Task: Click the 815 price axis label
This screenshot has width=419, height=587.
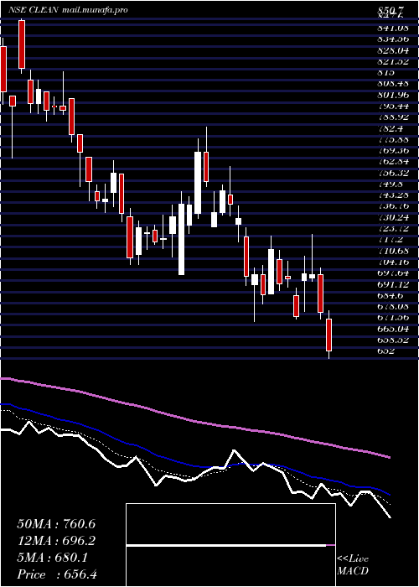Action: 385,72
